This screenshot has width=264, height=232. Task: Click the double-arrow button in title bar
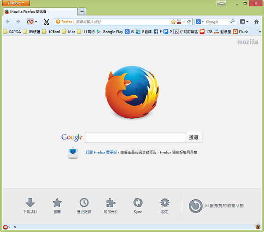pyautogui.click(x=222, y=3)
